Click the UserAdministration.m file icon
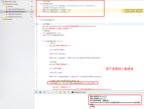Image resolution: width=144 pixels, height=109 pixels. point(7,17)
